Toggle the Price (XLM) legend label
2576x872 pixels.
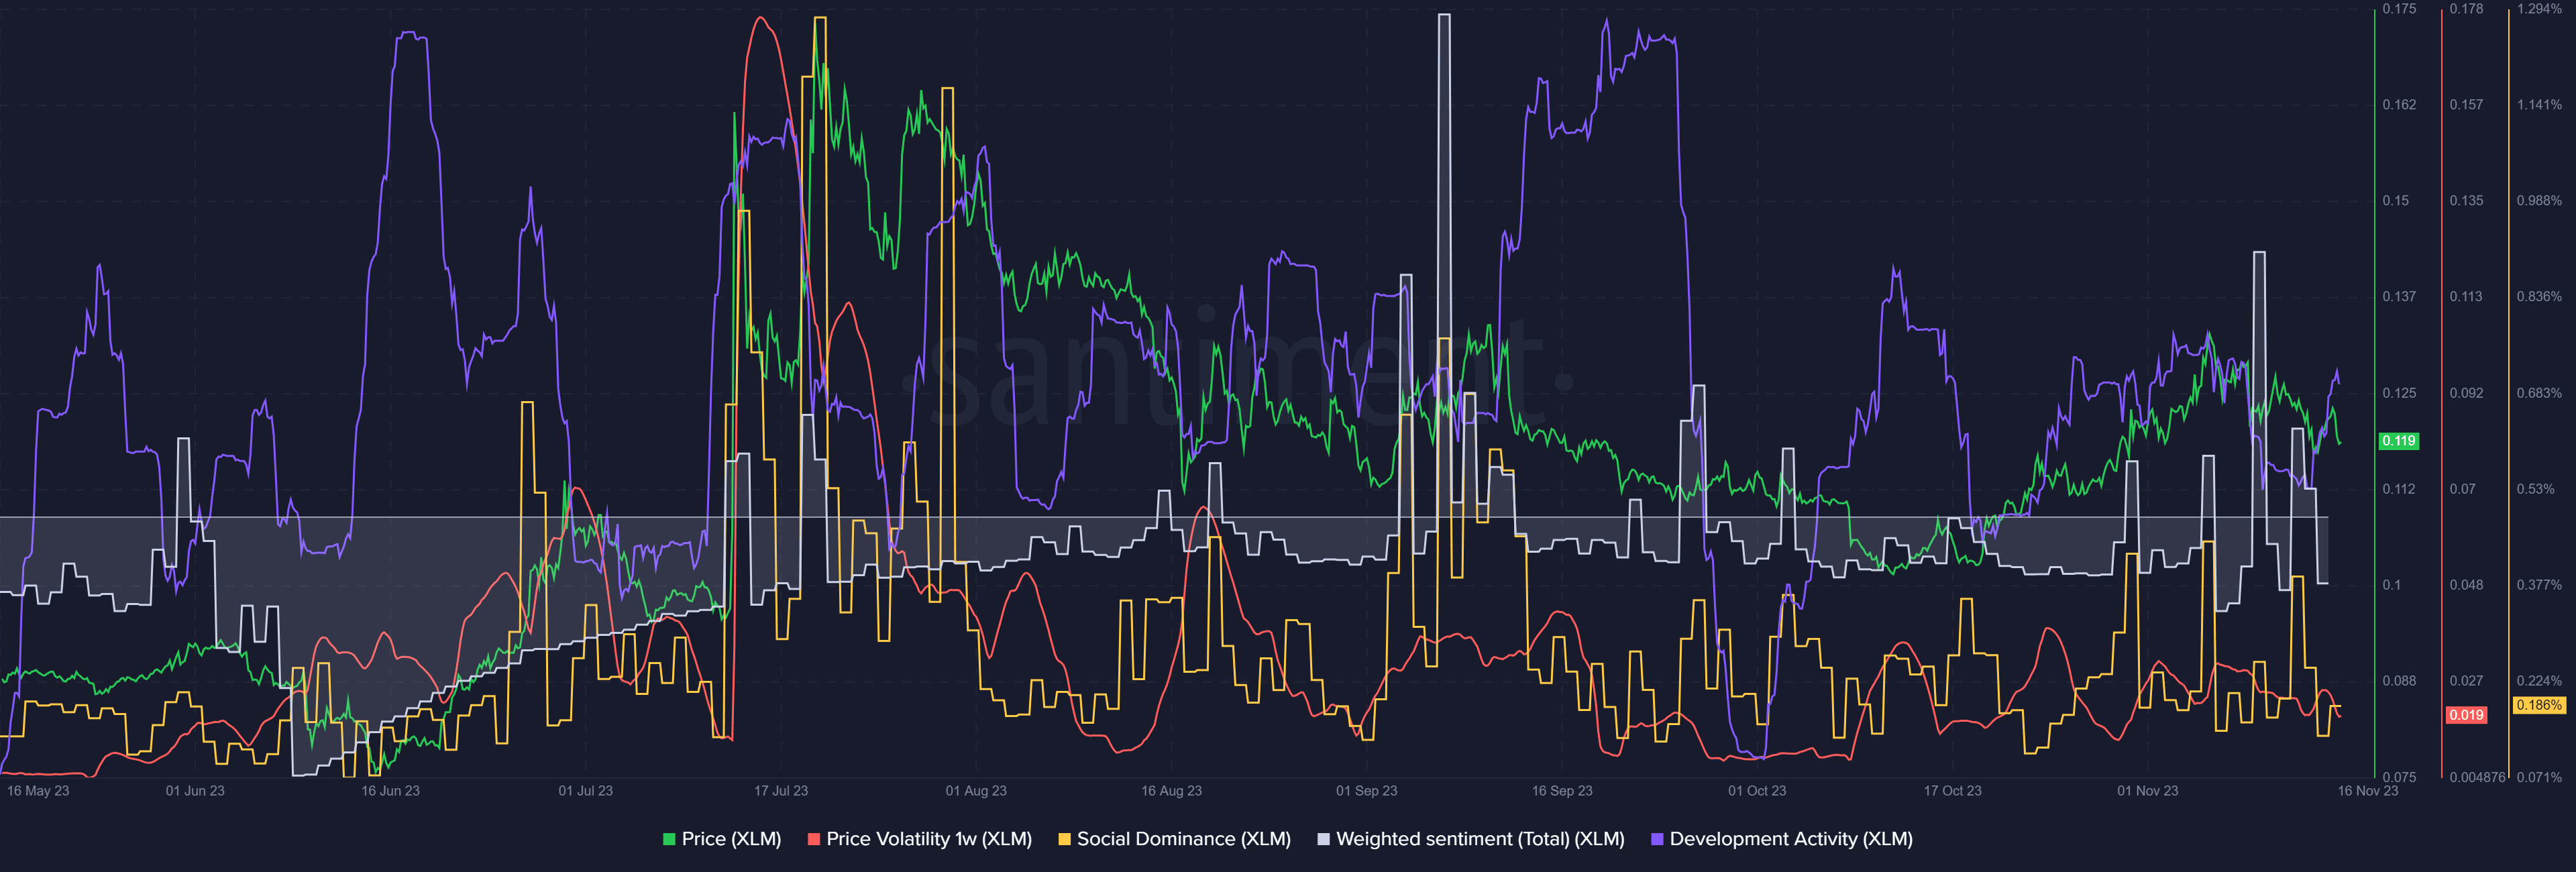[731, 839]
